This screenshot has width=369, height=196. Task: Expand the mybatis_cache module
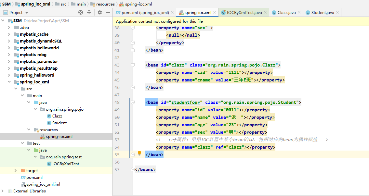click(x=9, y=34)
